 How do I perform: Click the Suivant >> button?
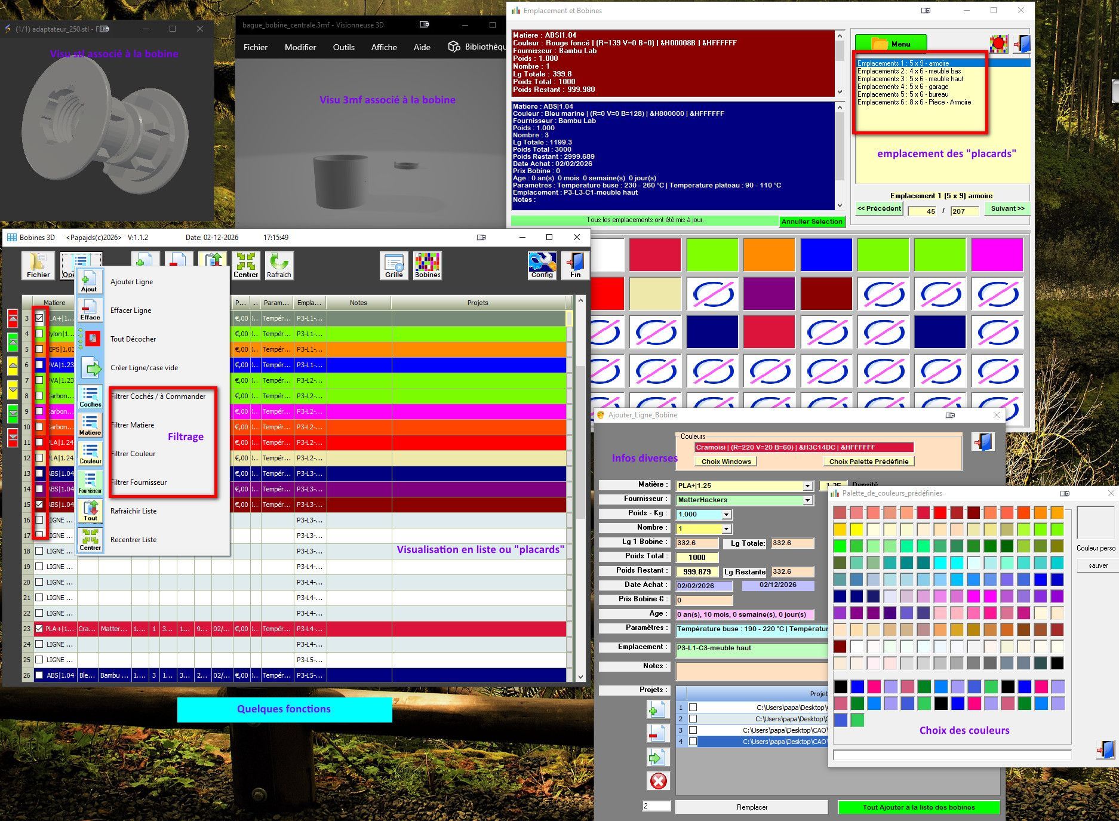pos(1007,209)
